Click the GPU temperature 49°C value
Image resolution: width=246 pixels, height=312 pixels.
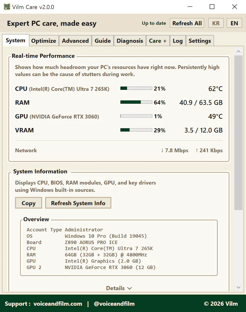click(x=215, y=116)
